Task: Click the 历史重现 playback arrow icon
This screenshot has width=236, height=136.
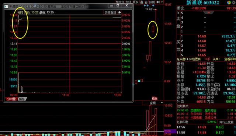Action: [119, 12]
